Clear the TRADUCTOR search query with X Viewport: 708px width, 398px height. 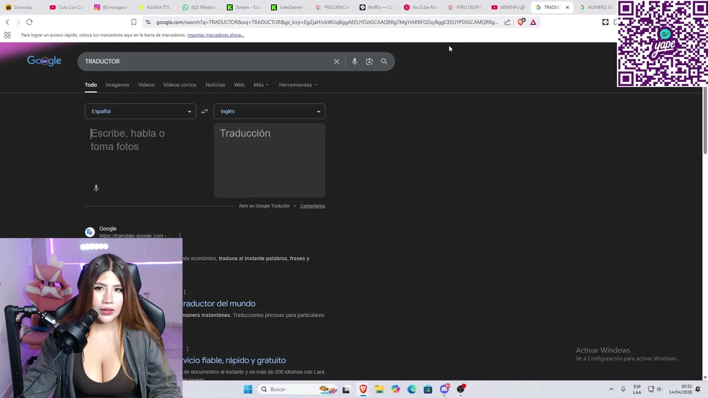pos(336,61)
